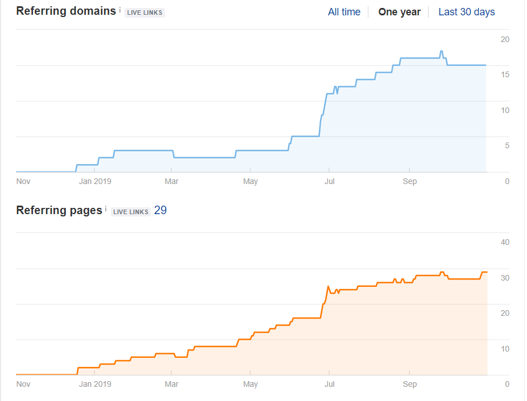527x401 pixels.
Task: Click the Nov axis label under domains chart
Action: pos(23,181)
